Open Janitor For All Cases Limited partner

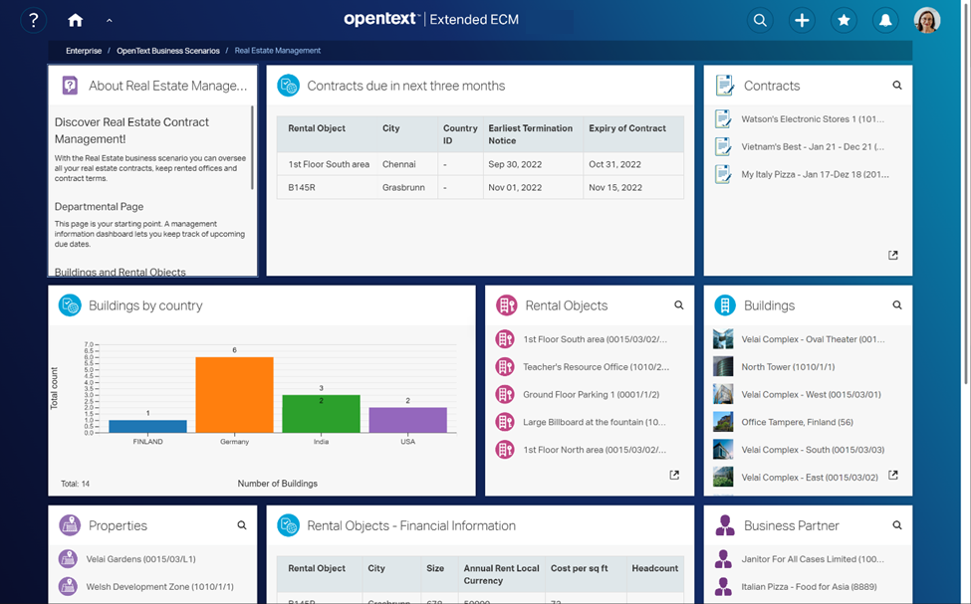813,559
